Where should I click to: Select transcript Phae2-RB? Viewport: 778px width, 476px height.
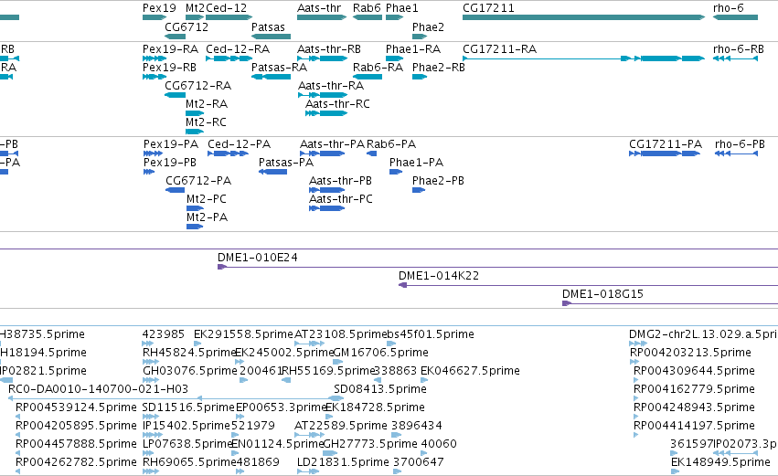(439, 68)
